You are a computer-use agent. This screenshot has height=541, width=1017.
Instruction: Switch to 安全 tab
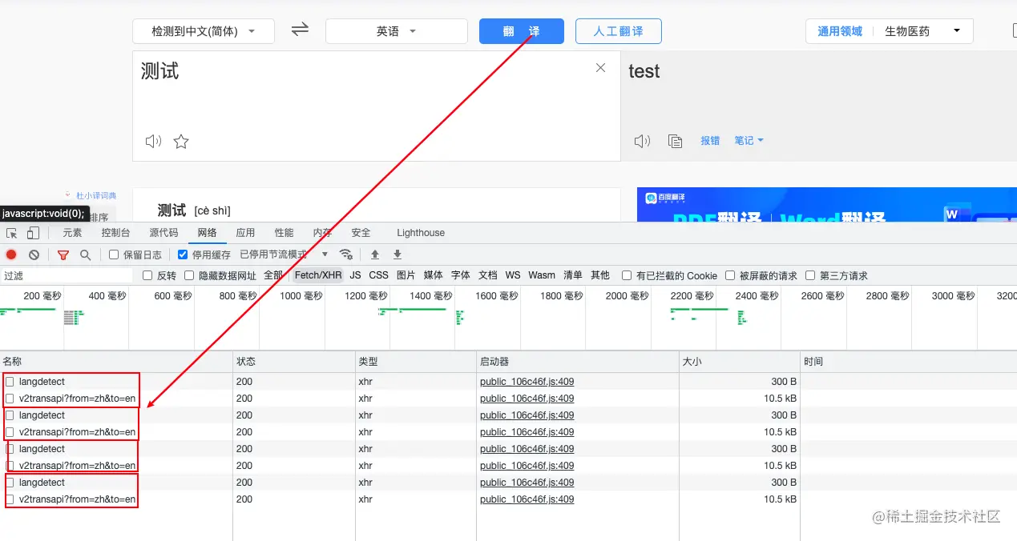click(361, 233)
